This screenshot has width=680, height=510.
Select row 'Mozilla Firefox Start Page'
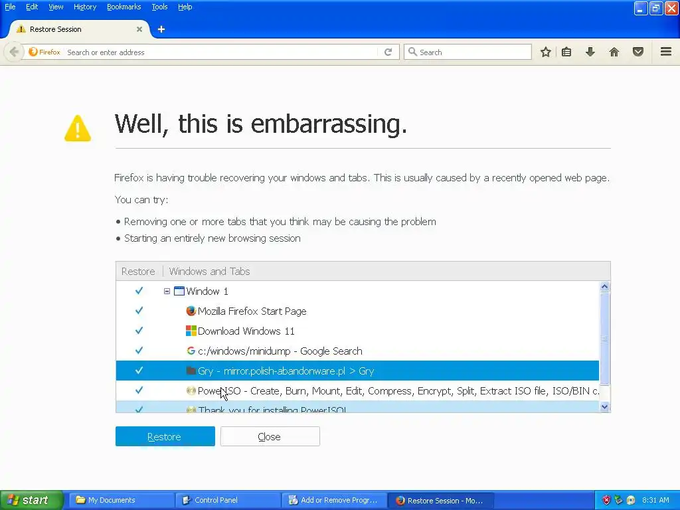[357, 311]
